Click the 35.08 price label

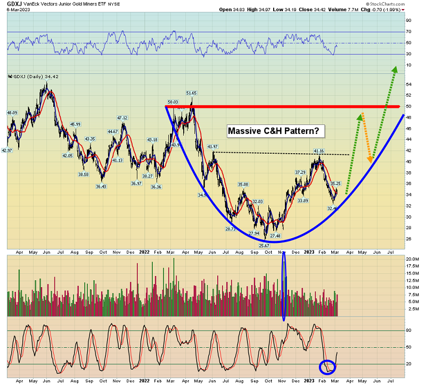[243, 185]
